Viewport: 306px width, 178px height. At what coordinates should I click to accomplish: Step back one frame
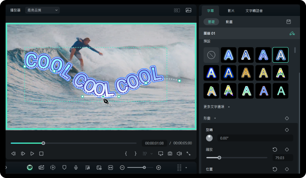[13, 154]
